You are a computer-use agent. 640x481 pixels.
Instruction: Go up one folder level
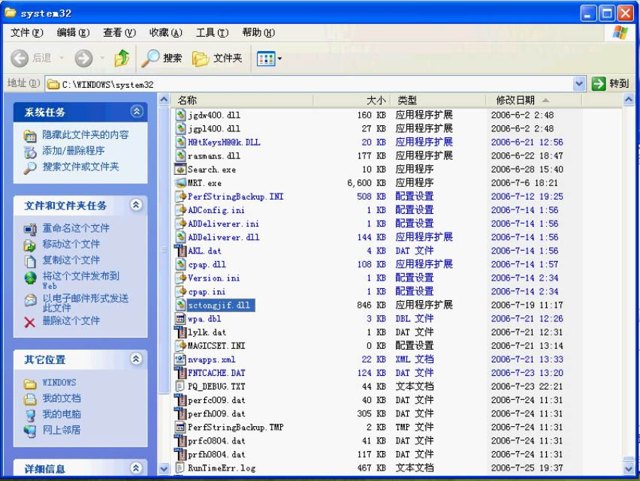pos(122,59)
